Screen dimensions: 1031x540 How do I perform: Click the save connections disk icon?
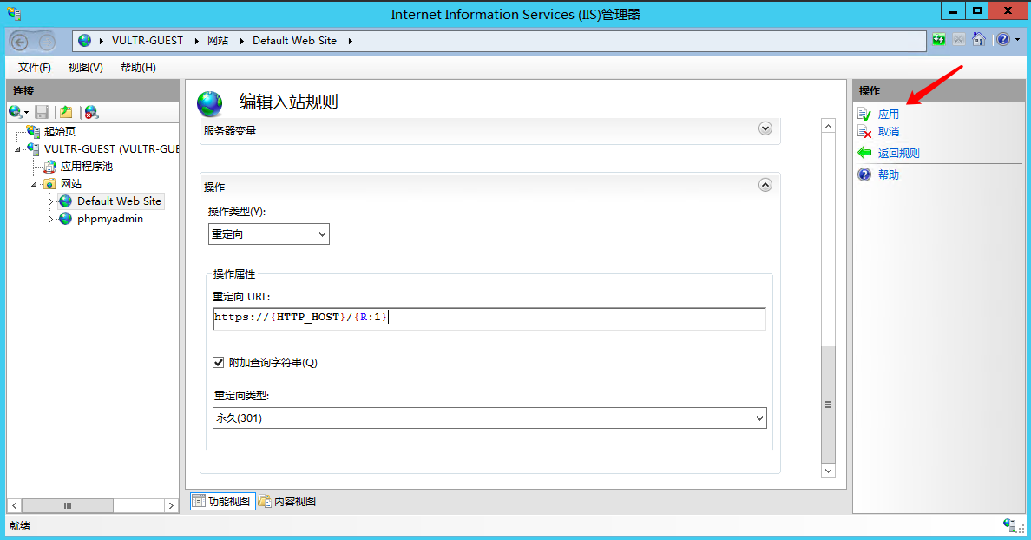42,112
